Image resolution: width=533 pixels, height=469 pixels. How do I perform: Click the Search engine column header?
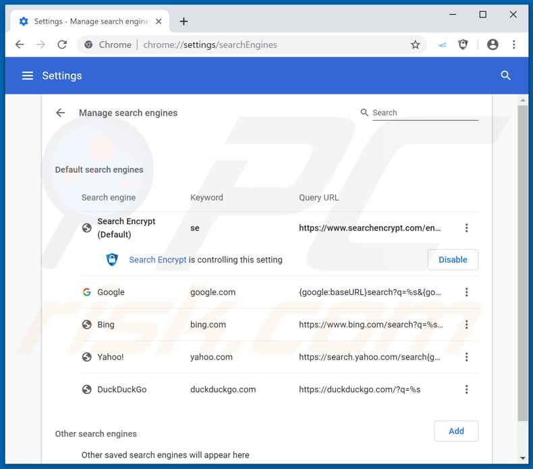click(109, 198)
